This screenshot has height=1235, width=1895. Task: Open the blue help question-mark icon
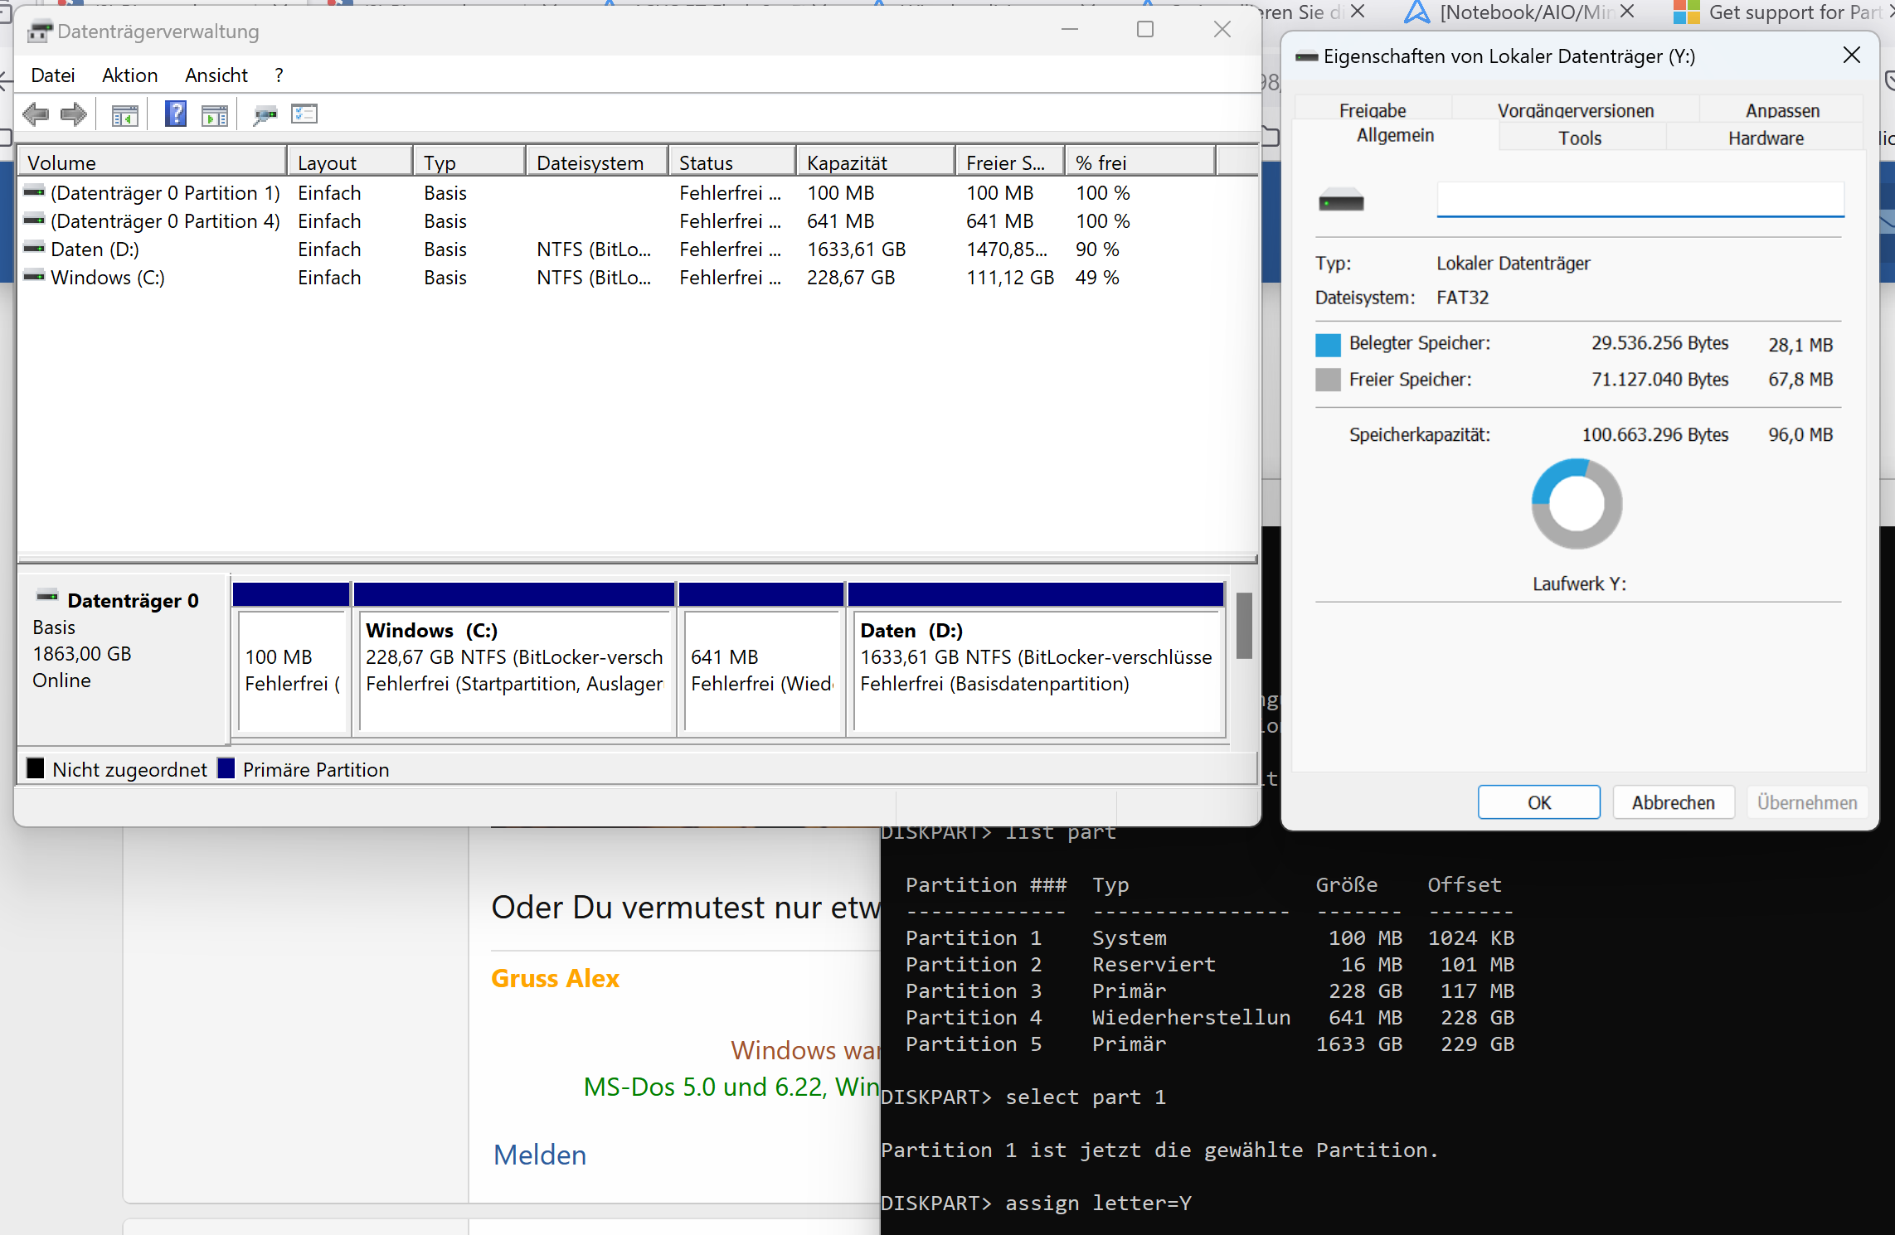tap(176, 114)
